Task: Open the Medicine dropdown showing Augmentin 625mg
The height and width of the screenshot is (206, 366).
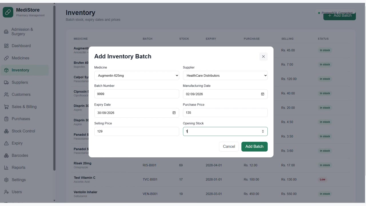Action: click(x=137, y=76)
